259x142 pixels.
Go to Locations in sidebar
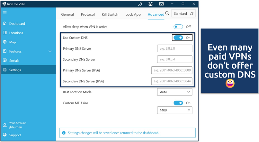pyautogui.click(x=16, y=33)
